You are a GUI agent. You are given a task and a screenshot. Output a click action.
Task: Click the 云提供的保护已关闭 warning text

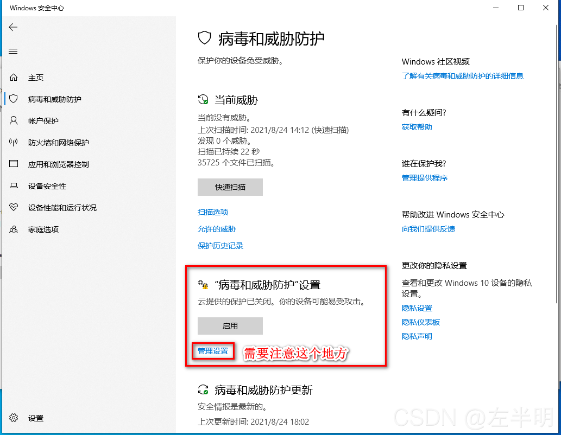click(x=282, y=302)
